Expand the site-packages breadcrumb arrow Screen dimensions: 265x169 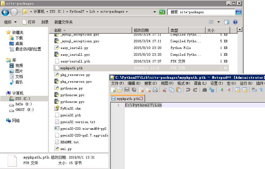coord(127,12)
